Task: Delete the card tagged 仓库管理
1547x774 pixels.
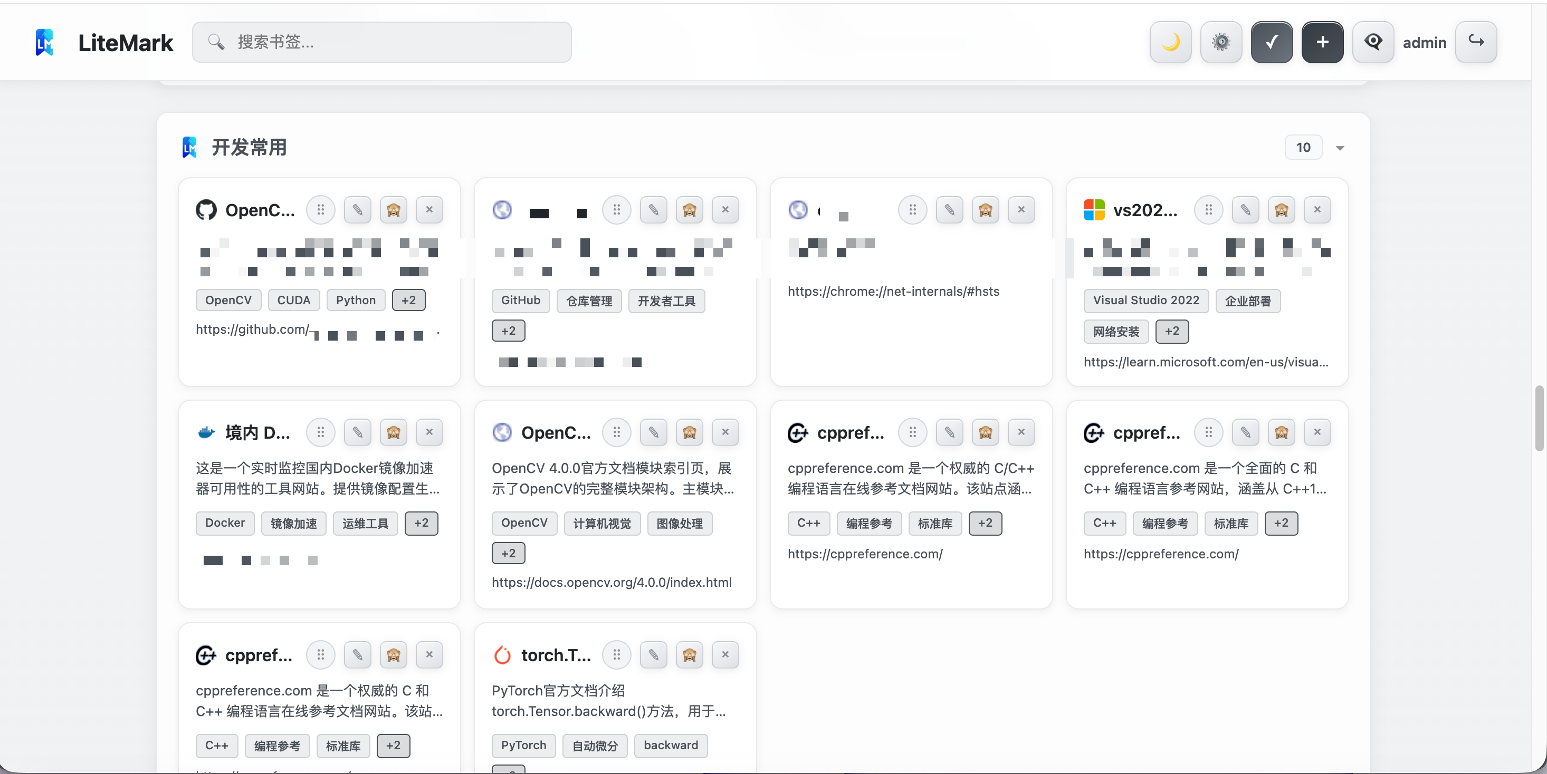Action: [x=725, y=210]
